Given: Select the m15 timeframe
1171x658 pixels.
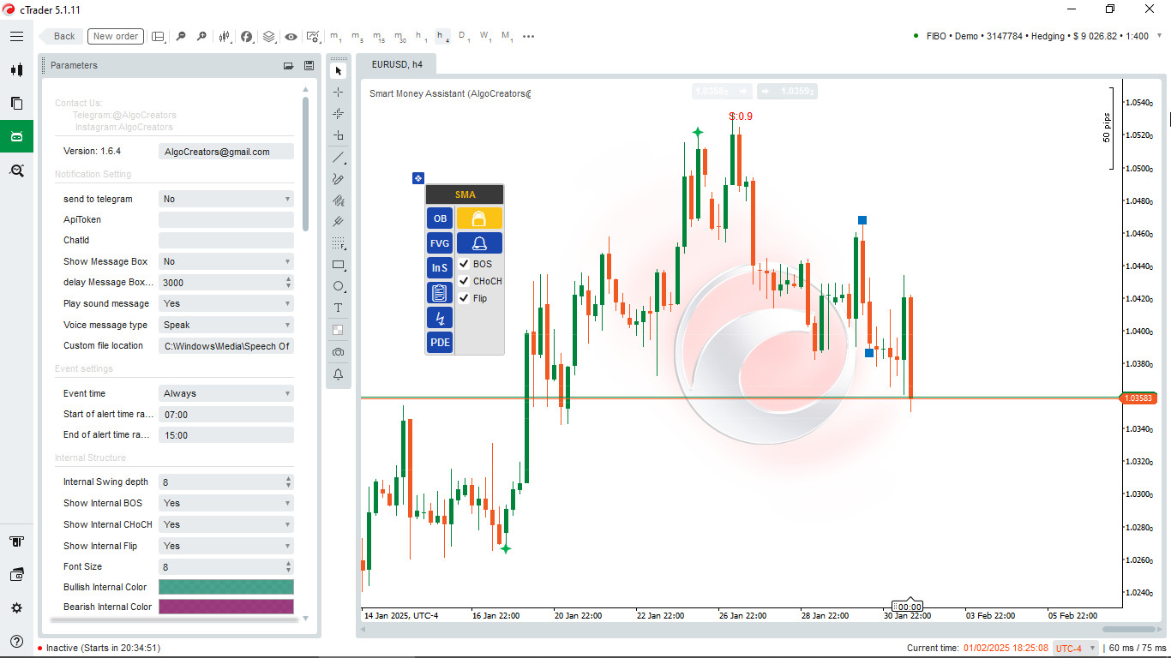Looking at the screenshot, I should [x=378, y=36].
